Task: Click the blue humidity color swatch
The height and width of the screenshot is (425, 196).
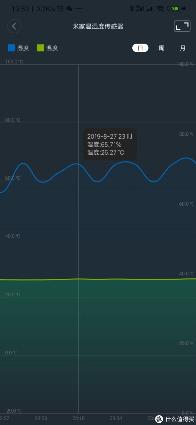Action: point(11,48)
